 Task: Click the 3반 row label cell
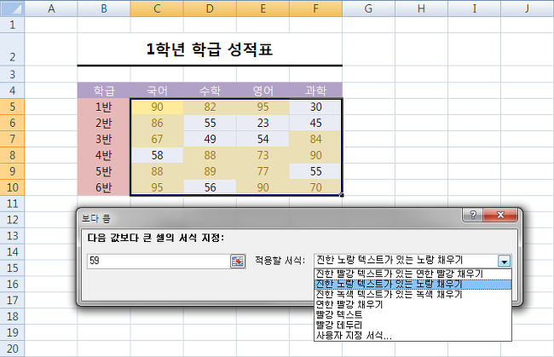click(104, 139)
